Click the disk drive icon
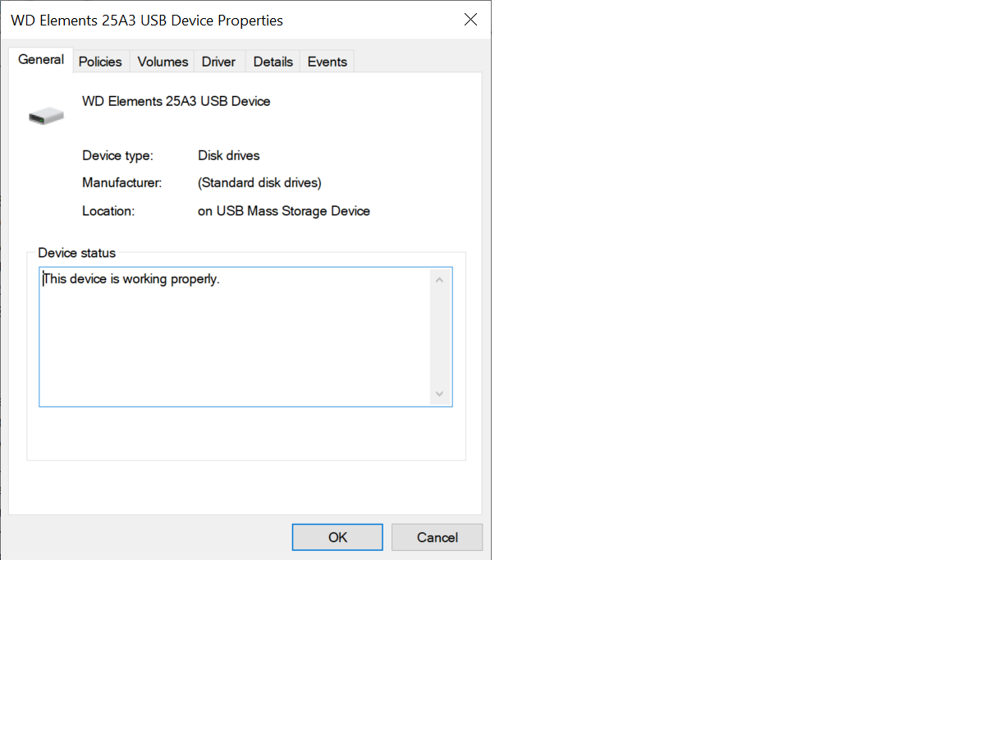 pyautogui.click(x=46, y=117)
